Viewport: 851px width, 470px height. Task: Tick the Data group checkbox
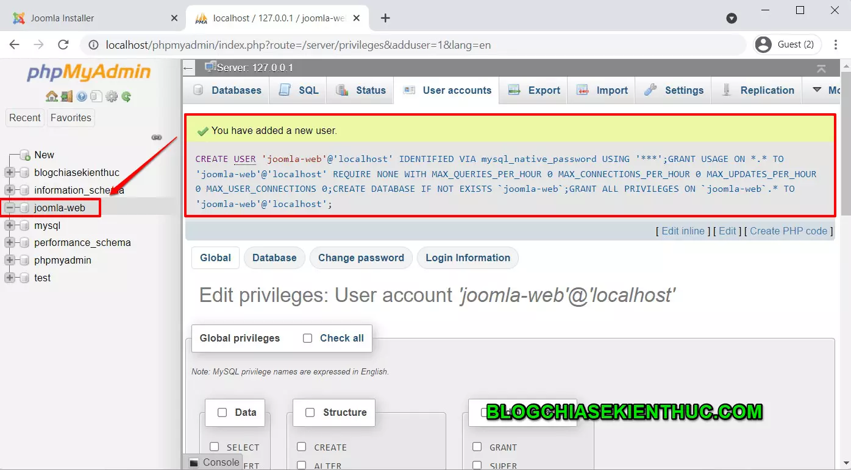click(x=223, y=413)
